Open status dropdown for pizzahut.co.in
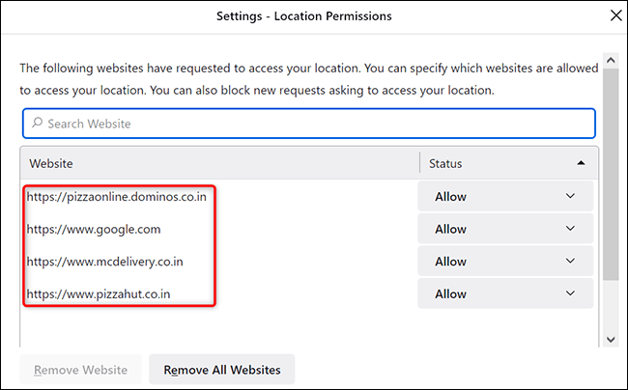Screen dimensions: 628x390 505,292
